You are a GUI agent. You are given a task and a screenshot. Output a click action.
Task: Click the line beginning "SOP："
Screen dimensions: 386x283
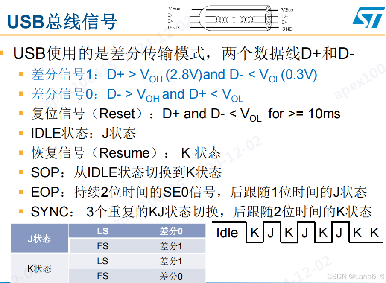point(126,172)
